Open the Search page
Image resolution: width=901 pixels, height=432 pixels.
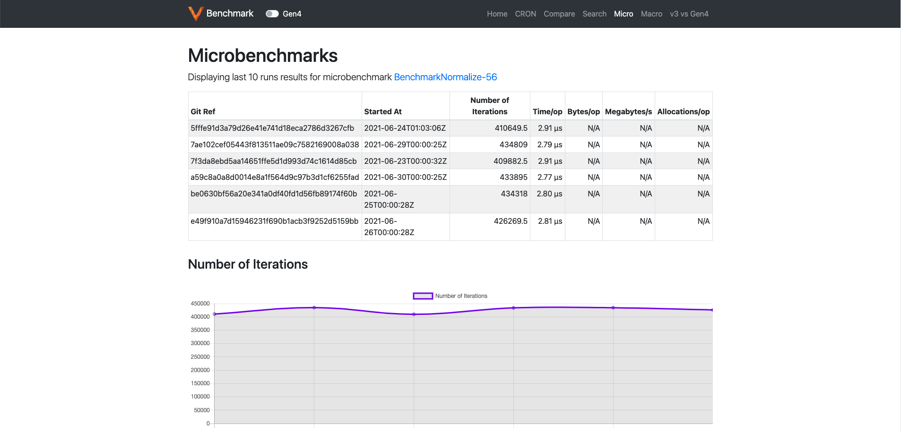[x=594, y=14]
